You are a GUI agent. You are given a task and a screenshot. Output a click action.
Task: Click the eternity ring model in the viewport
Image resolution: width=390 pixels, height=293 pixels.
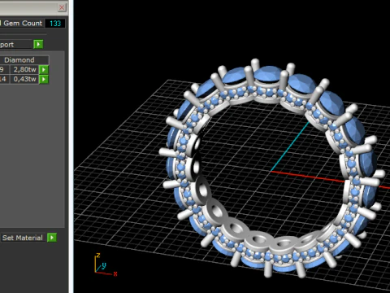(271, 168)
